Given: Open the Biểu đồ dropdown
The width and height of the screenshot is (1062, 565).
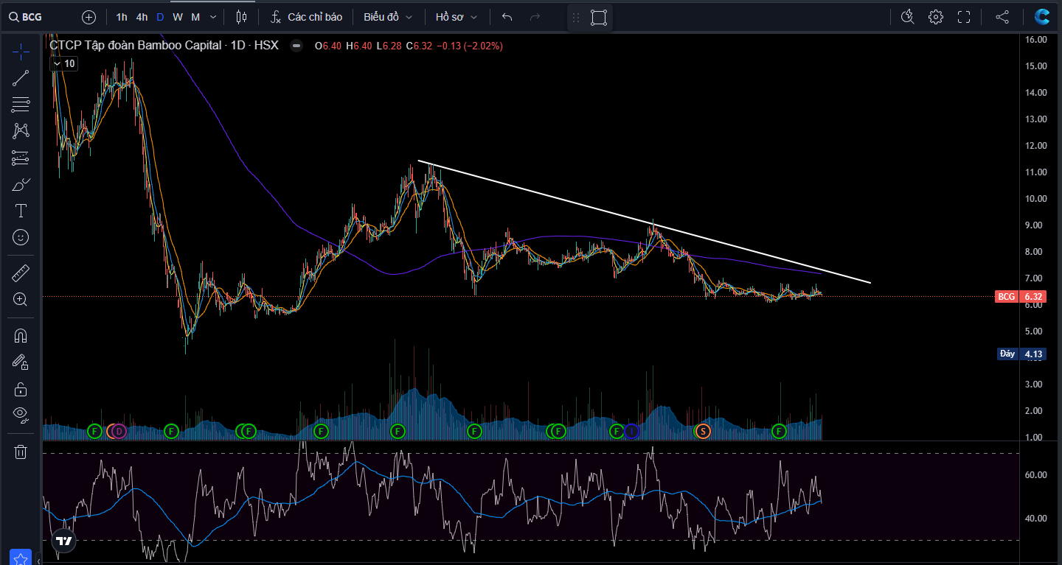Looking at the screenshot, I should pyautogui.click(x=388, y=17).
